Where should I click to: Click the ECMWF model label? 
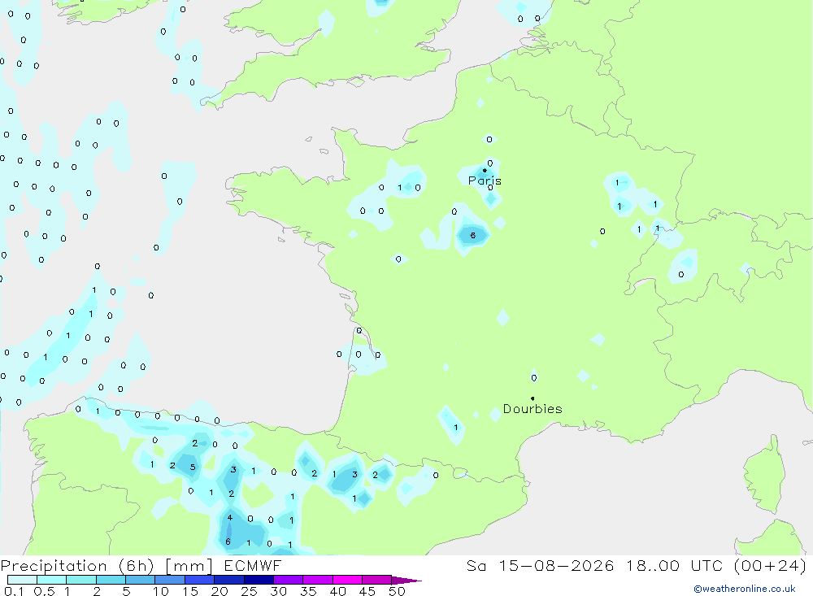pos(253,565)
